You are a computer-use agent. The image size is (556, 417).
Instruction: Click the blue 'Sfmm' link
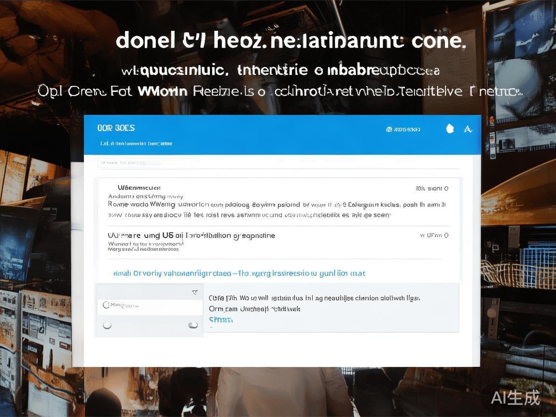click(x=221, y=320)
